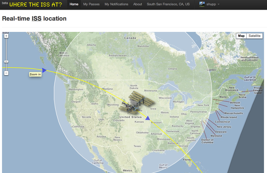
Task: Click the blue arrow marker near British Columbia
Action: coord(44,70)
